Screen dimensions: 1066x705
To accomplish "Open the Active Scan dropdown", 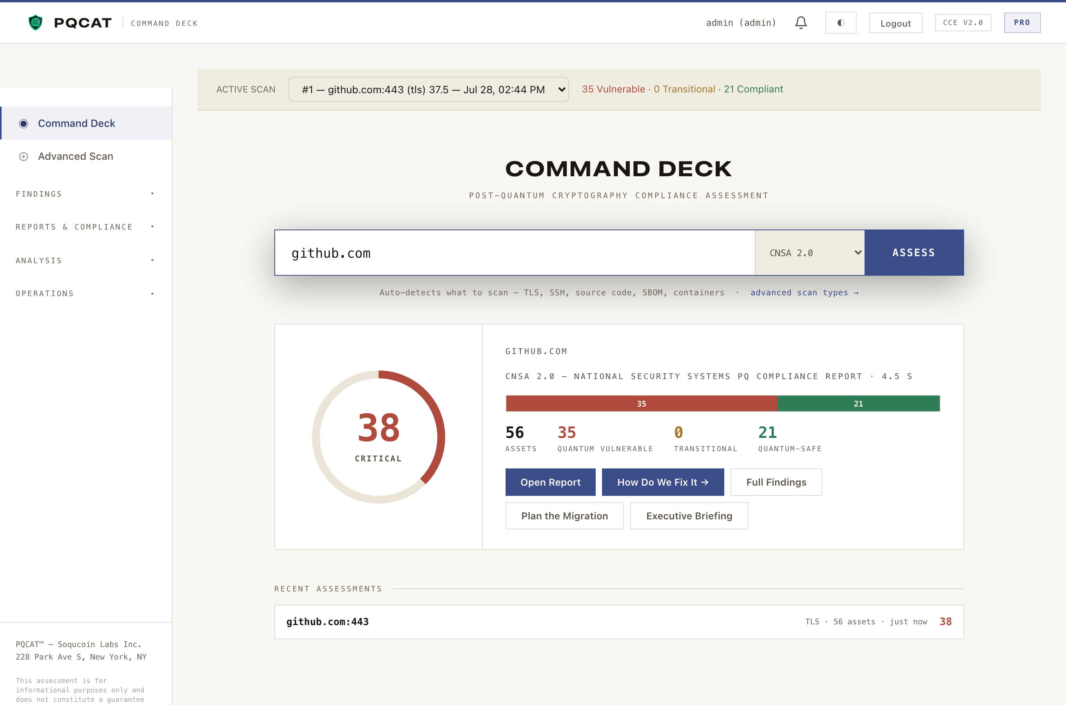I will [428, 89].
